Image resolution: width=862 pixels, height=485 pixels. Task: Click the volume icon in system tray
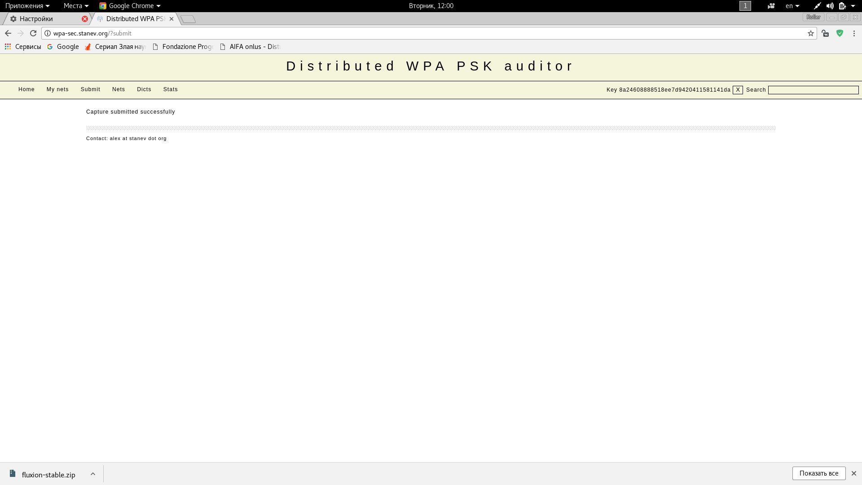830,6
